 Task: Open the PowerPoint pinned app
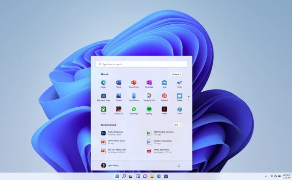coord(134,83)
